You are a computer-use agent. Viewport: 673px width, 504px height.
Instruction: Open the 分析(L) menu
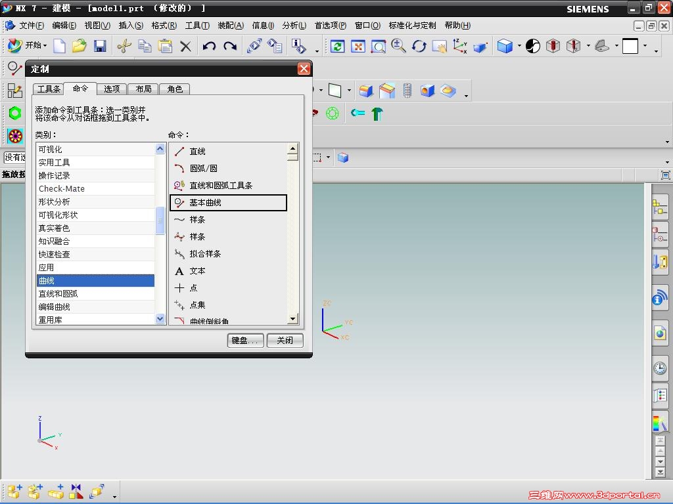tap(294, 26)
